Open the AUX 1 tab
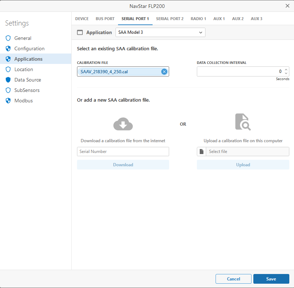 (219, 19)
